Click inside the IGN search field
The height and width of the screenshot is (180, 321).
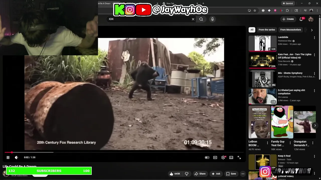pyautogui.click(x=149, y=19)
